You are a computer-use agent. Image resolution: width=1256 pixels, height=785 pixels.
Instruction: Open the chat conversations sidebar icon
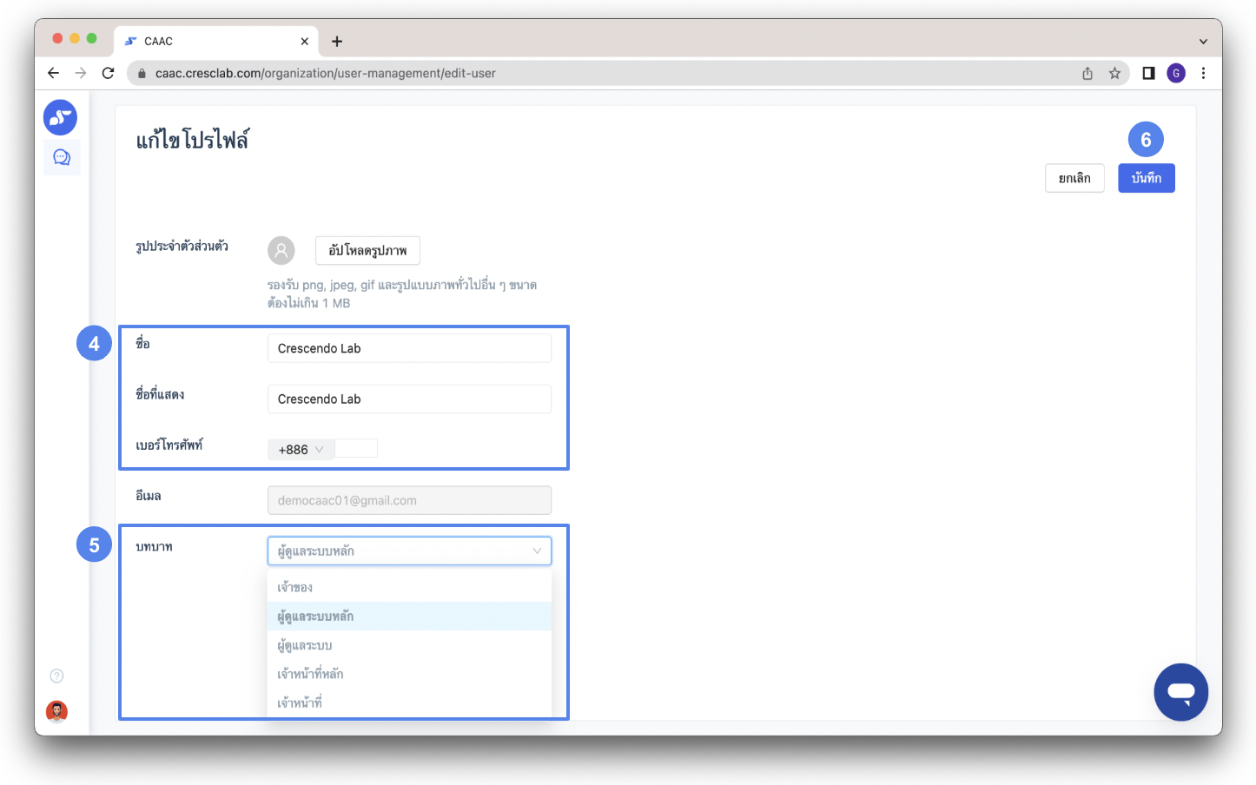[x=62, y=157]
